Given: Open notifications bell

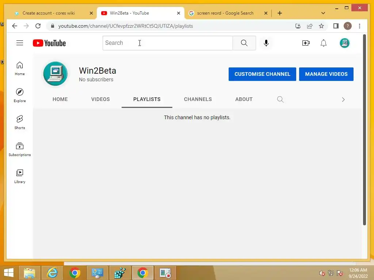Looking at the screenshot, I should 324,43.
